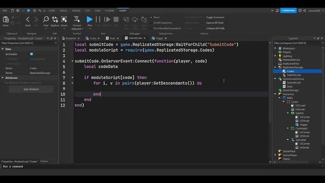The image size is (325, 183).
Task: Click the red notification icon beside Collaborate
Action: click(277, 10)
